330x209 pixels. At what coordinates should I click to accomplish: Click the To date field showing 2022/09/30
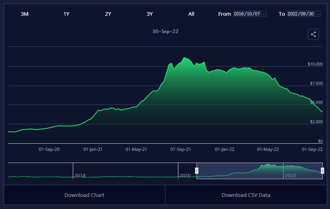coord(300,14)
